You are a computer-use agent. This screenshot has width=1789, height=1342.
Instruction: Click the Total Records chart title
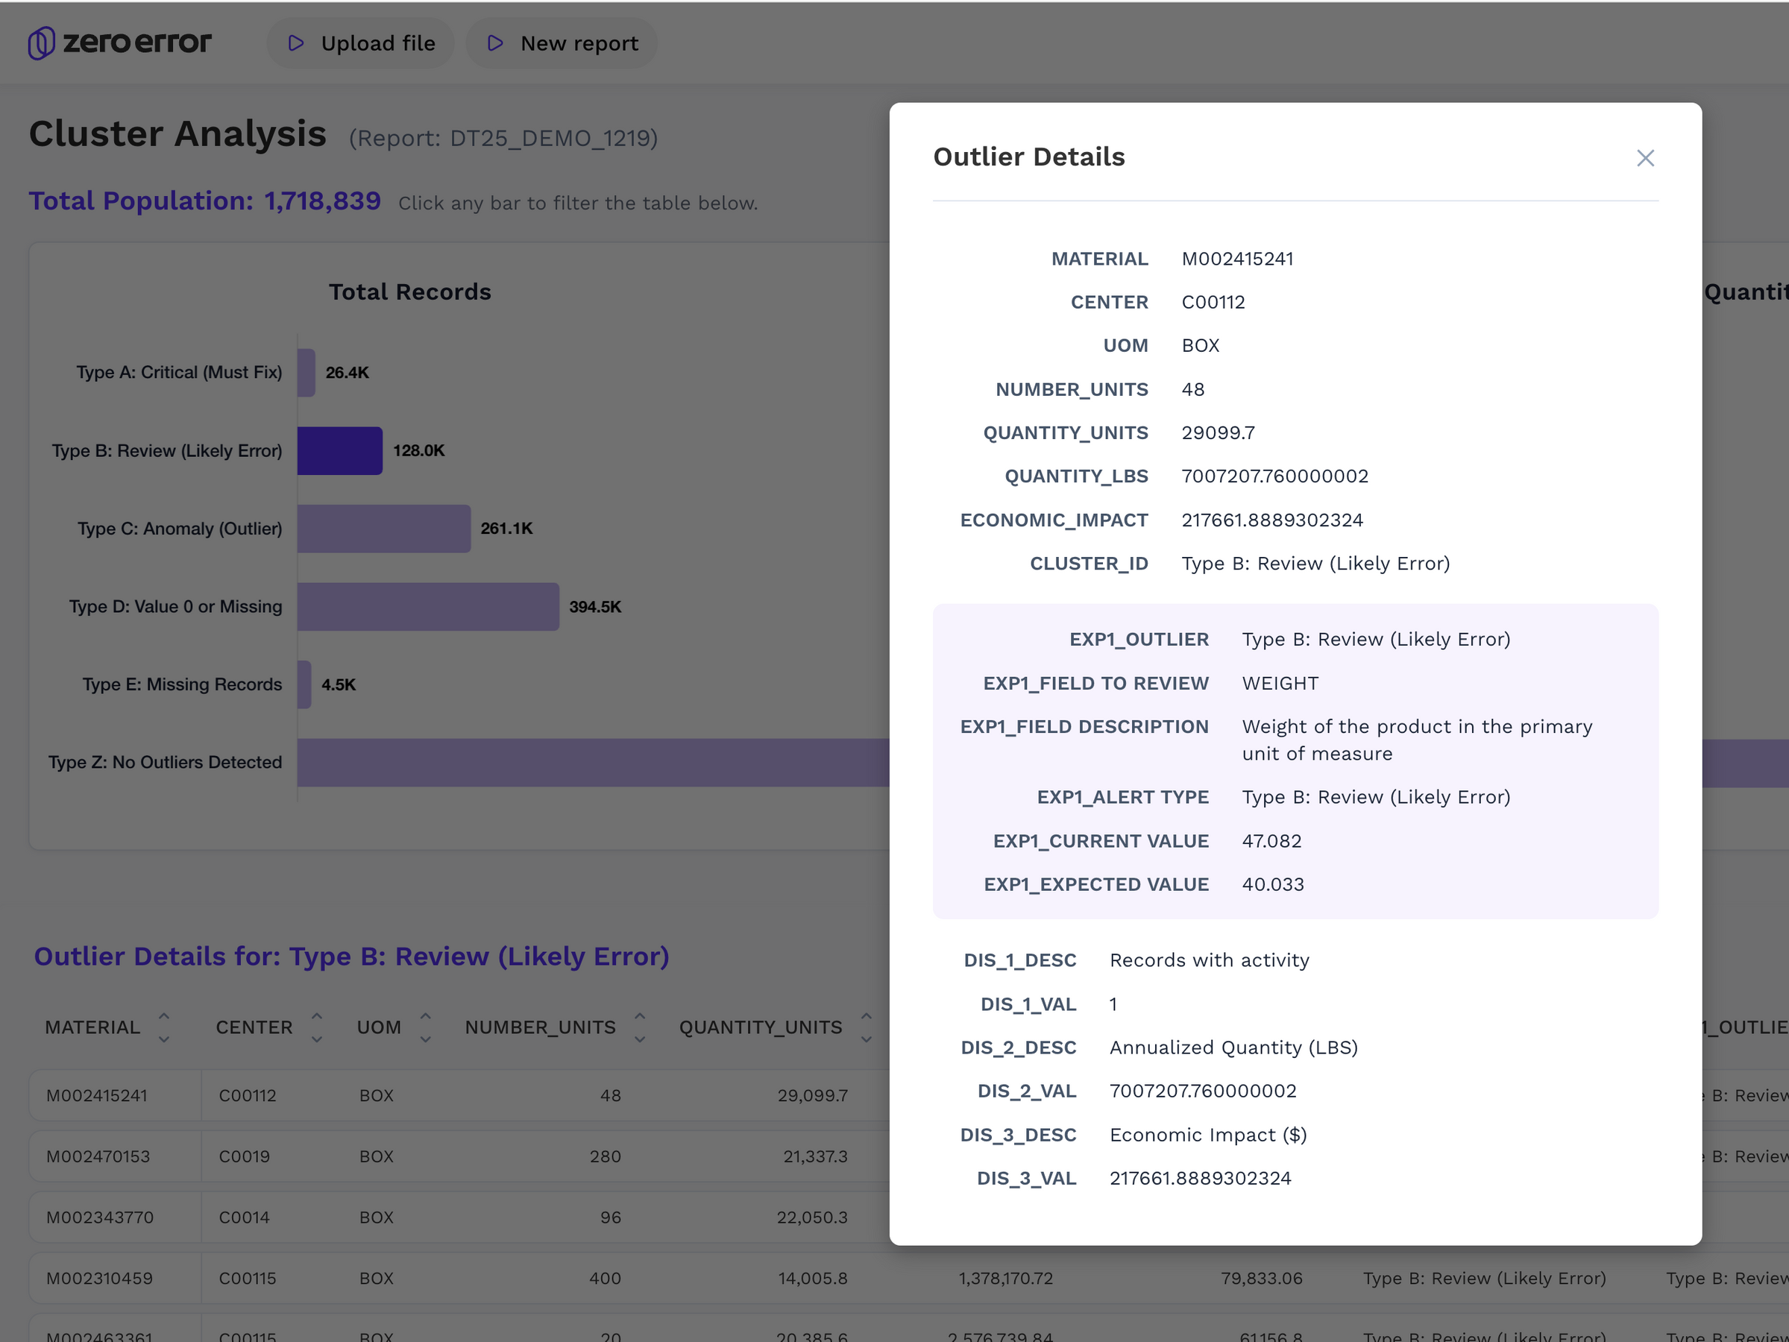point(410,292)
